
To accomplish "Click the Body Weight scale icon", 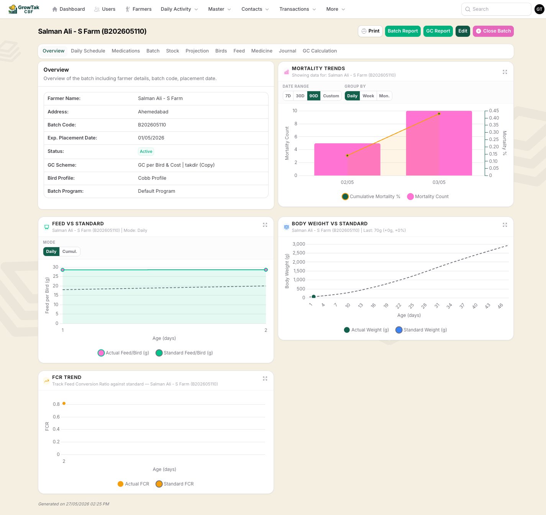I will (x=287, y=227).
